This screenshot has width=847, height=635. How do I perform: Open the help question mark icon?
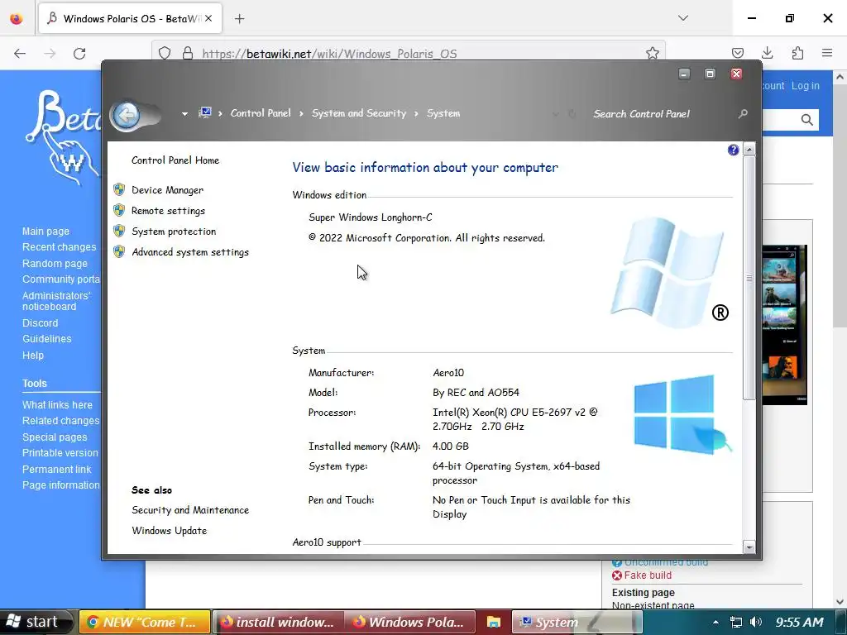pyautogui.click(x=733, y=150)
